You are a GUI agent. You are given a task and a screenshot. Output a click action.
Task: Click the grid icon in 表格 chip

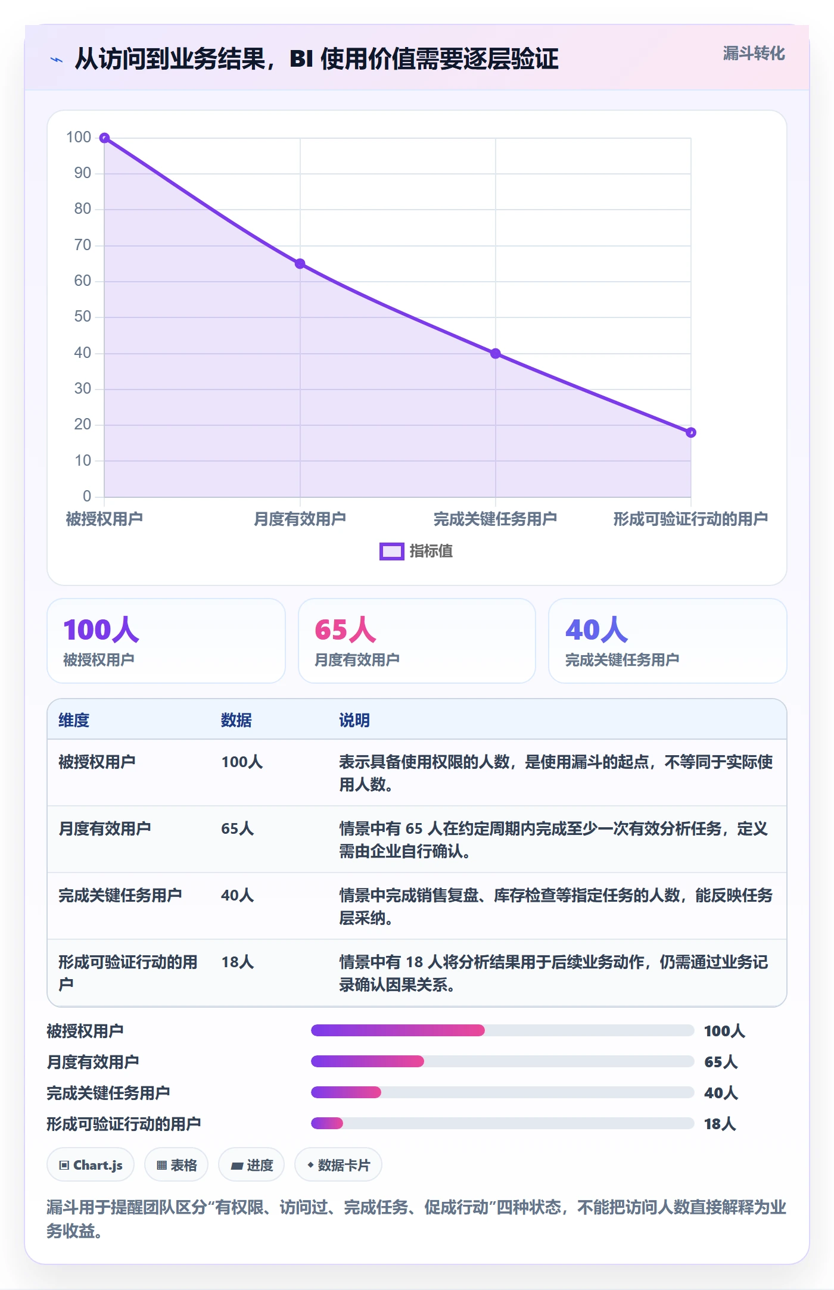[161, 1166]
